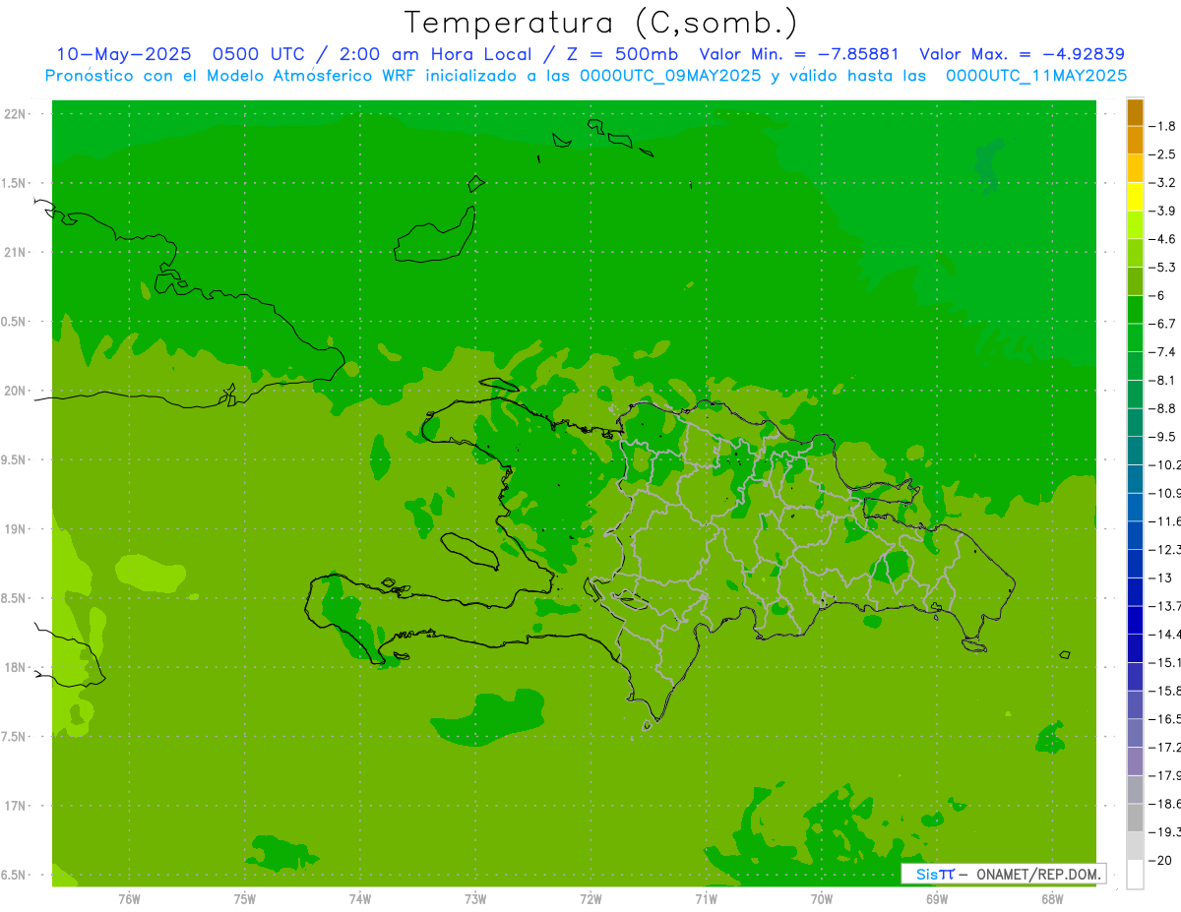1181x912 pixels.
Task: Click the '72W' longitude label
Action: (590, 899)
